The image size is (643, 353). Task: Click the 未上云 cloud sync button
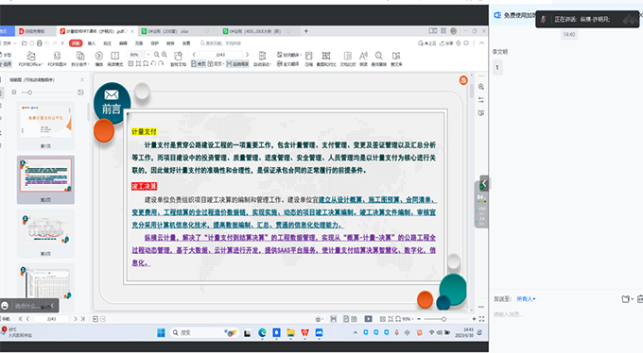(x=427, y=43)
